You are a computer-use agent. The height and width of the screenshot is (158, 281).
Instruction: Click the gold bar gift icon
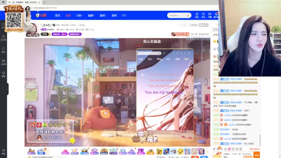(180, 152)
